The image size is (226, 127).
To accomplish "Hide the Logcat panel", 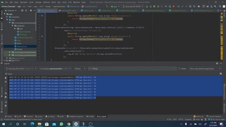I will point(221,64).
